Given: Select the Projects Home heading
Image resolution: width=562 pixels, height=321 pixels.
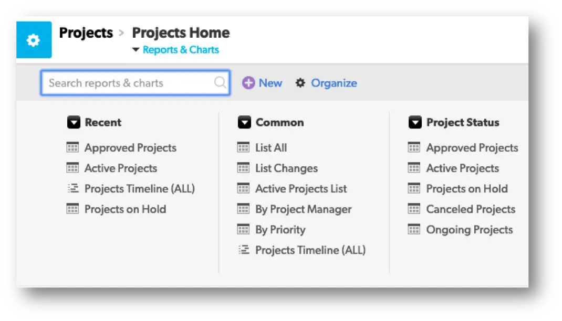Looking at the screenshot, I should [181, 33].
